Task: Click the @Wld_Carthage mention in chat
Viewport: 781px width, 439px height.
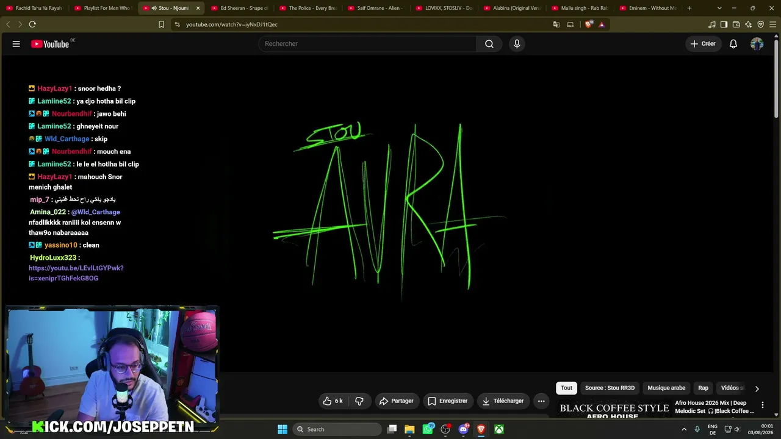Action: pos(96,212)
